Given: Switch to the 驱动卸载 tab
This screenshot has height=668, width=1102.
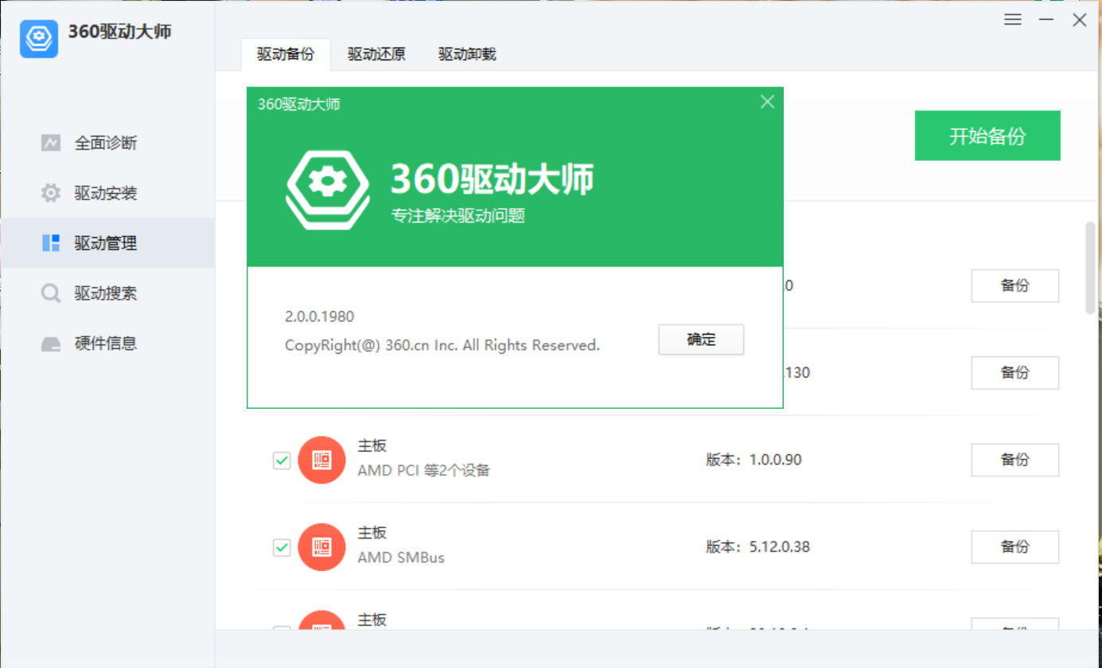Looking at the screenshot, I should [467, 54].
